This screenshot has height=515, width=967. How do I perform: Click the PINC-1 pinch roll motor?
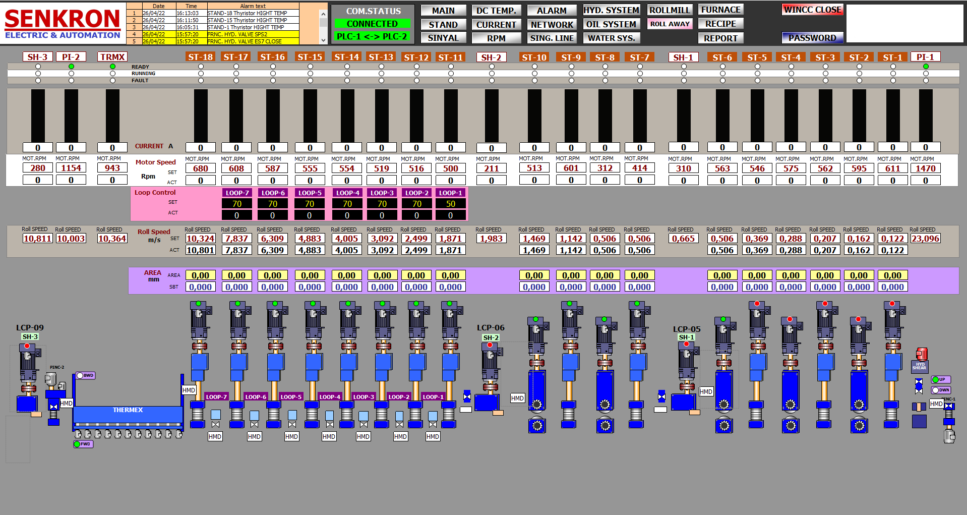pyautogui.click(x=949, y=435)
